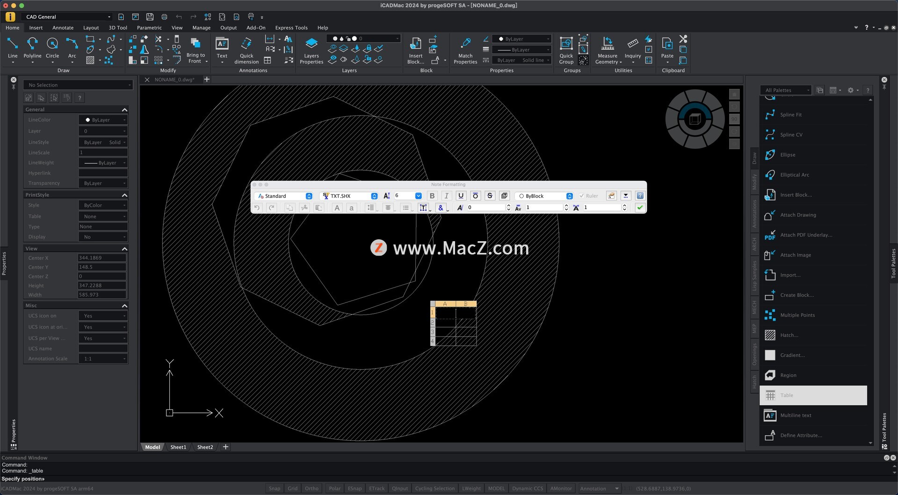Open the Insert ribbon tab

click(x=36, y=28)
